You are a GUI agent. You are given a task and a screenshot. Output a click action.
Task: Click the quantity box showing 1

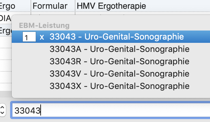(29, 37)
